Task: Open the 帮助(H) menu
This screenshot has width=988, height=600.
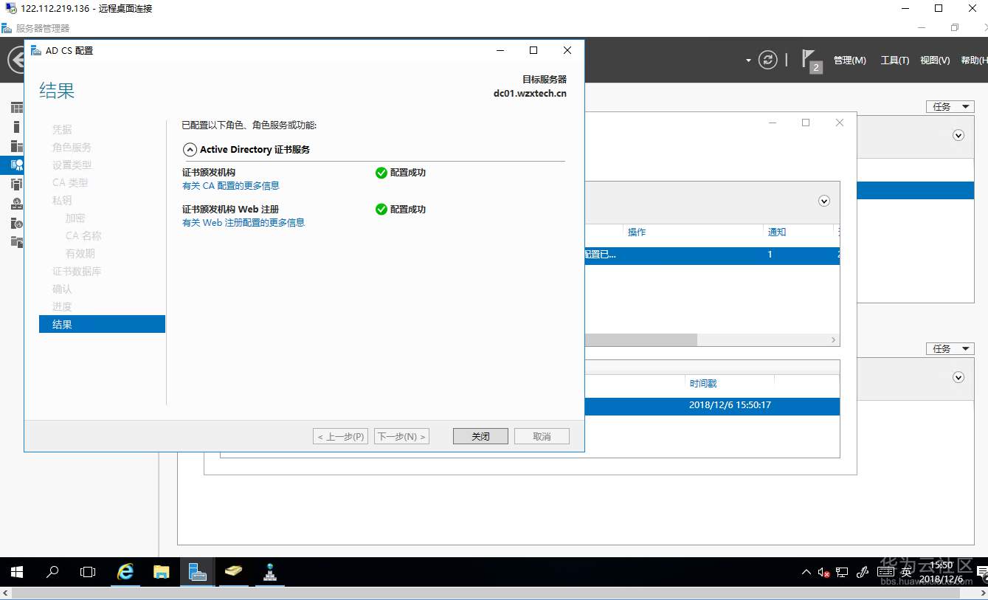Action: click(974, 61)
